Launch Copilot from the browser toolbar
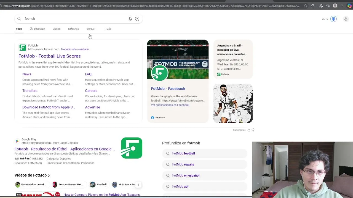The height and width of the screenshot is (198, 353). pos(349,6)
